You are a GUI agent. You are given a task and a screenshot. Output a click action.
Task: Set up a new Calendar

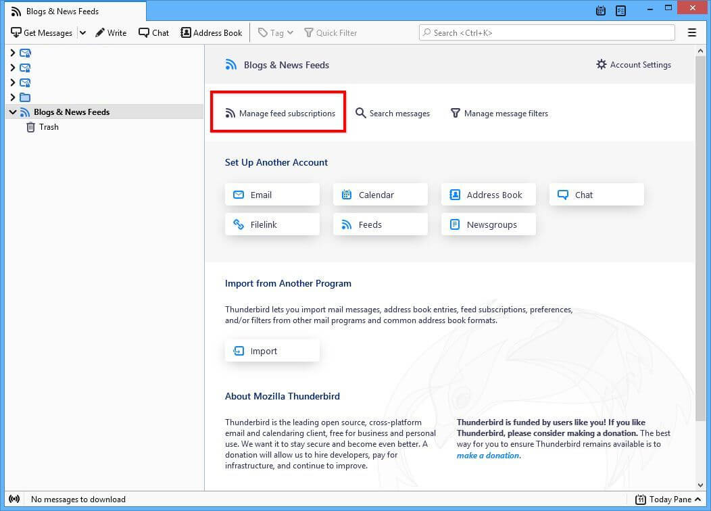381,195
